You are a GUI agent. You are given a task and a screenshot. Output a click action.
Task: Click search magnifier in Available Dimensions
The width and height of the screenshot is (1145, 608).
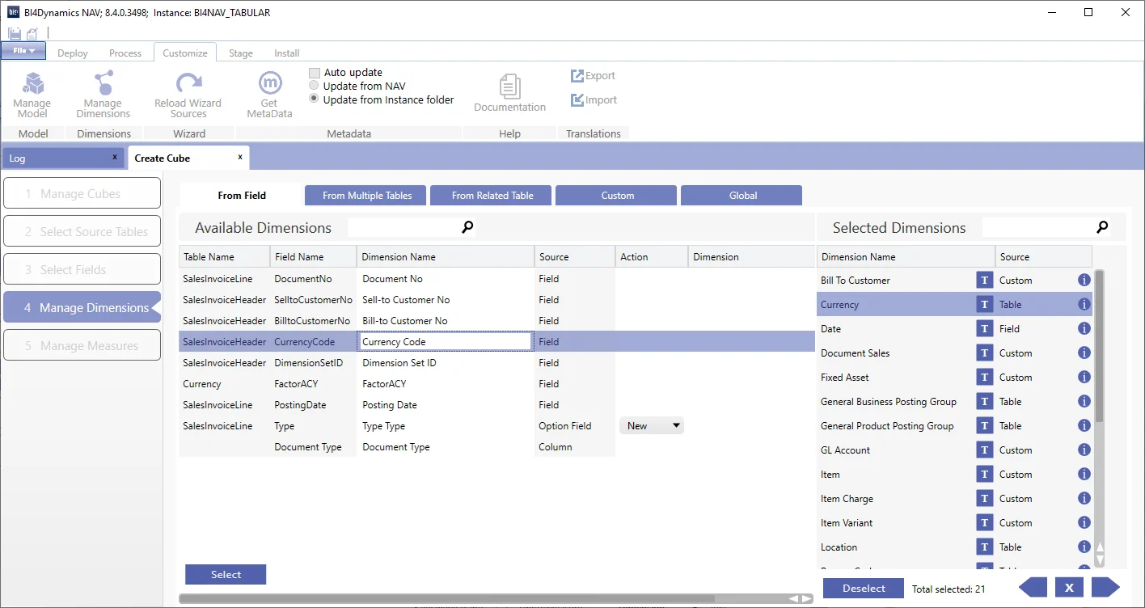[x=467, y=227]
